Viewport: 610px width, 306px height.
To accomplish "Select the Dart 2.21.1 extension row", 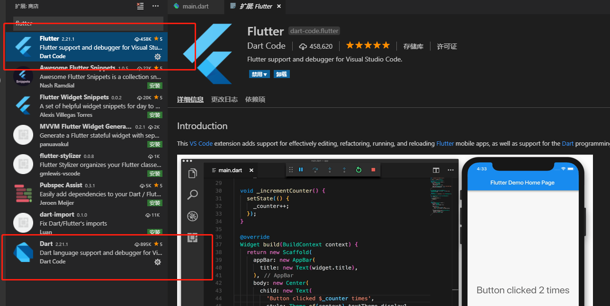I will [x=86, y=253].
